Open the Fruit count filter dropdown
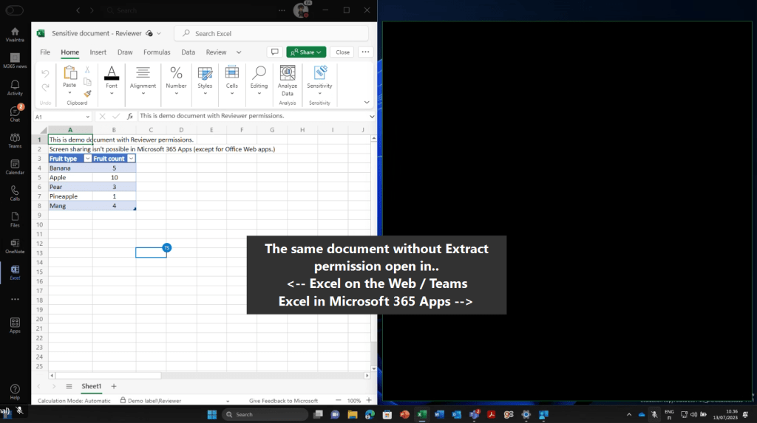The height and width of the screenshot is (423, 757). [x=131, y=159]
